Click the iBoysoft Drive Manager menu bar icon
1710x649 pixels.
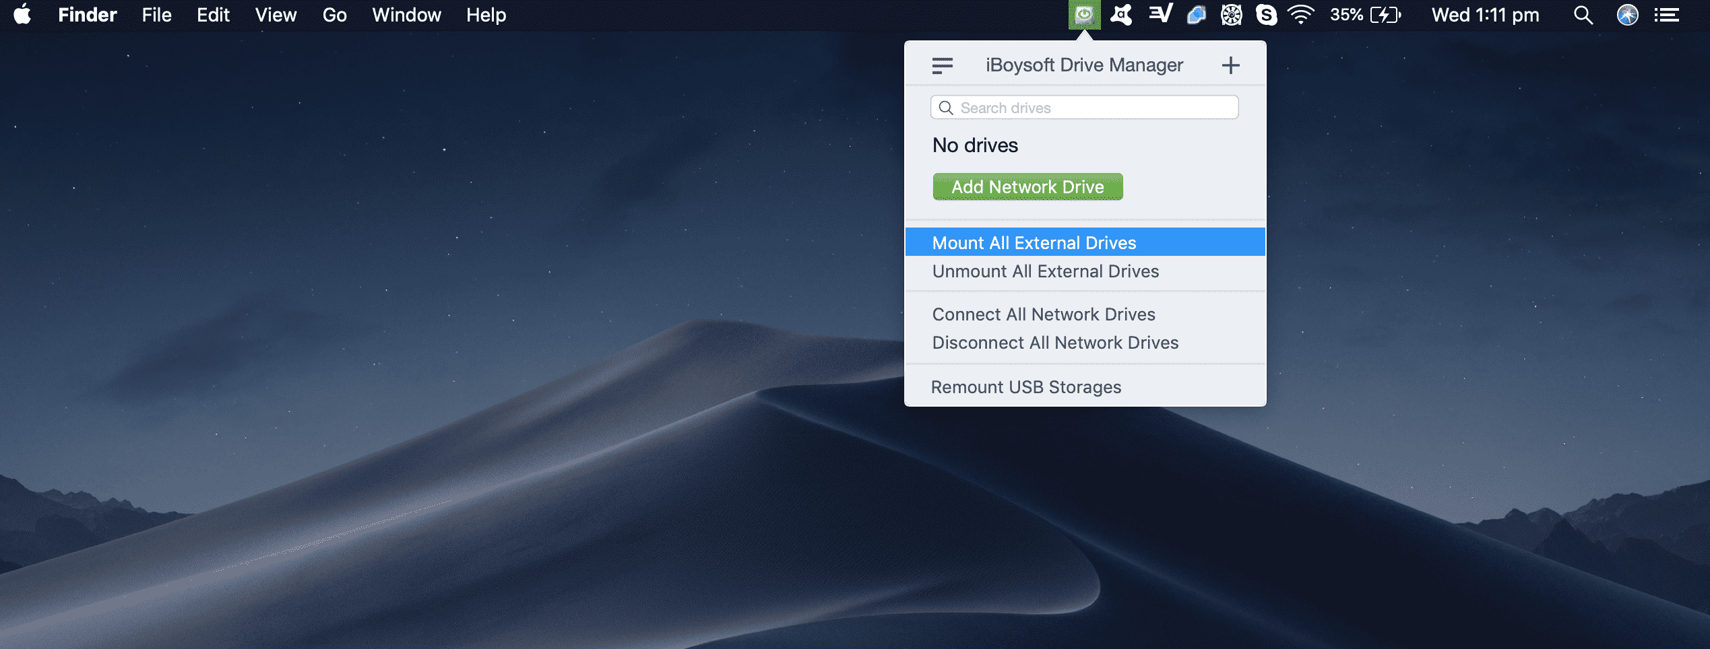tap(1084, 15)
